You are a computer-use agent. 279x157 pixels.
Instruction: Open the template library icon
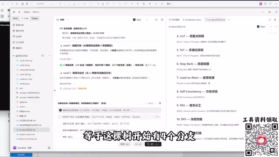14,48
